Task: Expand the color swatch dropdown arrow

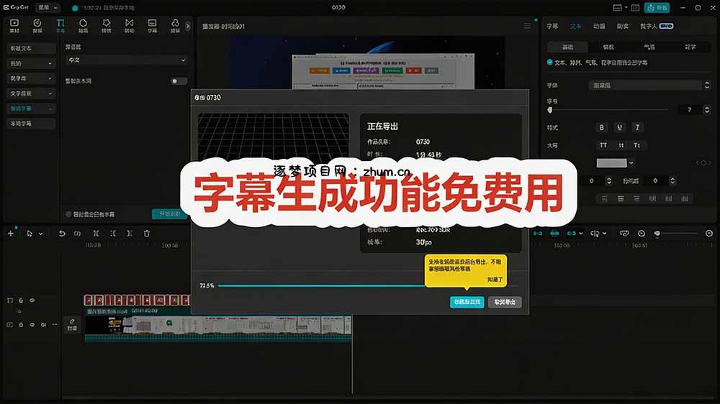Action: click(x=631, y=162)
